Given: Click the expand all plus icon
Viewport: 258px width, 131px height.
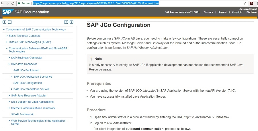Looking at the screenshot, I should 4,22.
